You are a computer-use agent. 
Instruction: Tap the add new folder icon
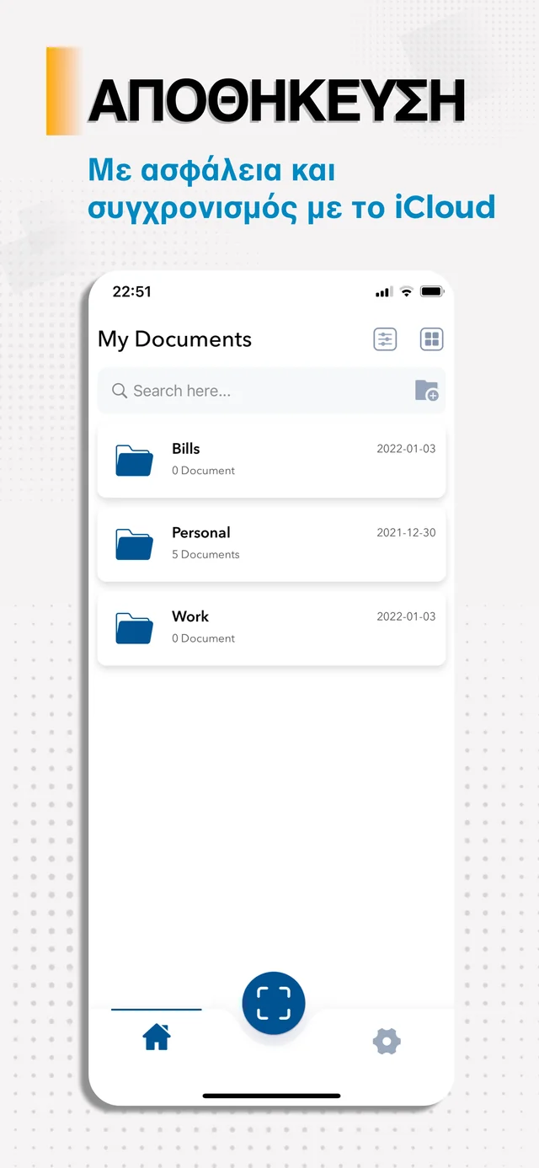[427, 391]
